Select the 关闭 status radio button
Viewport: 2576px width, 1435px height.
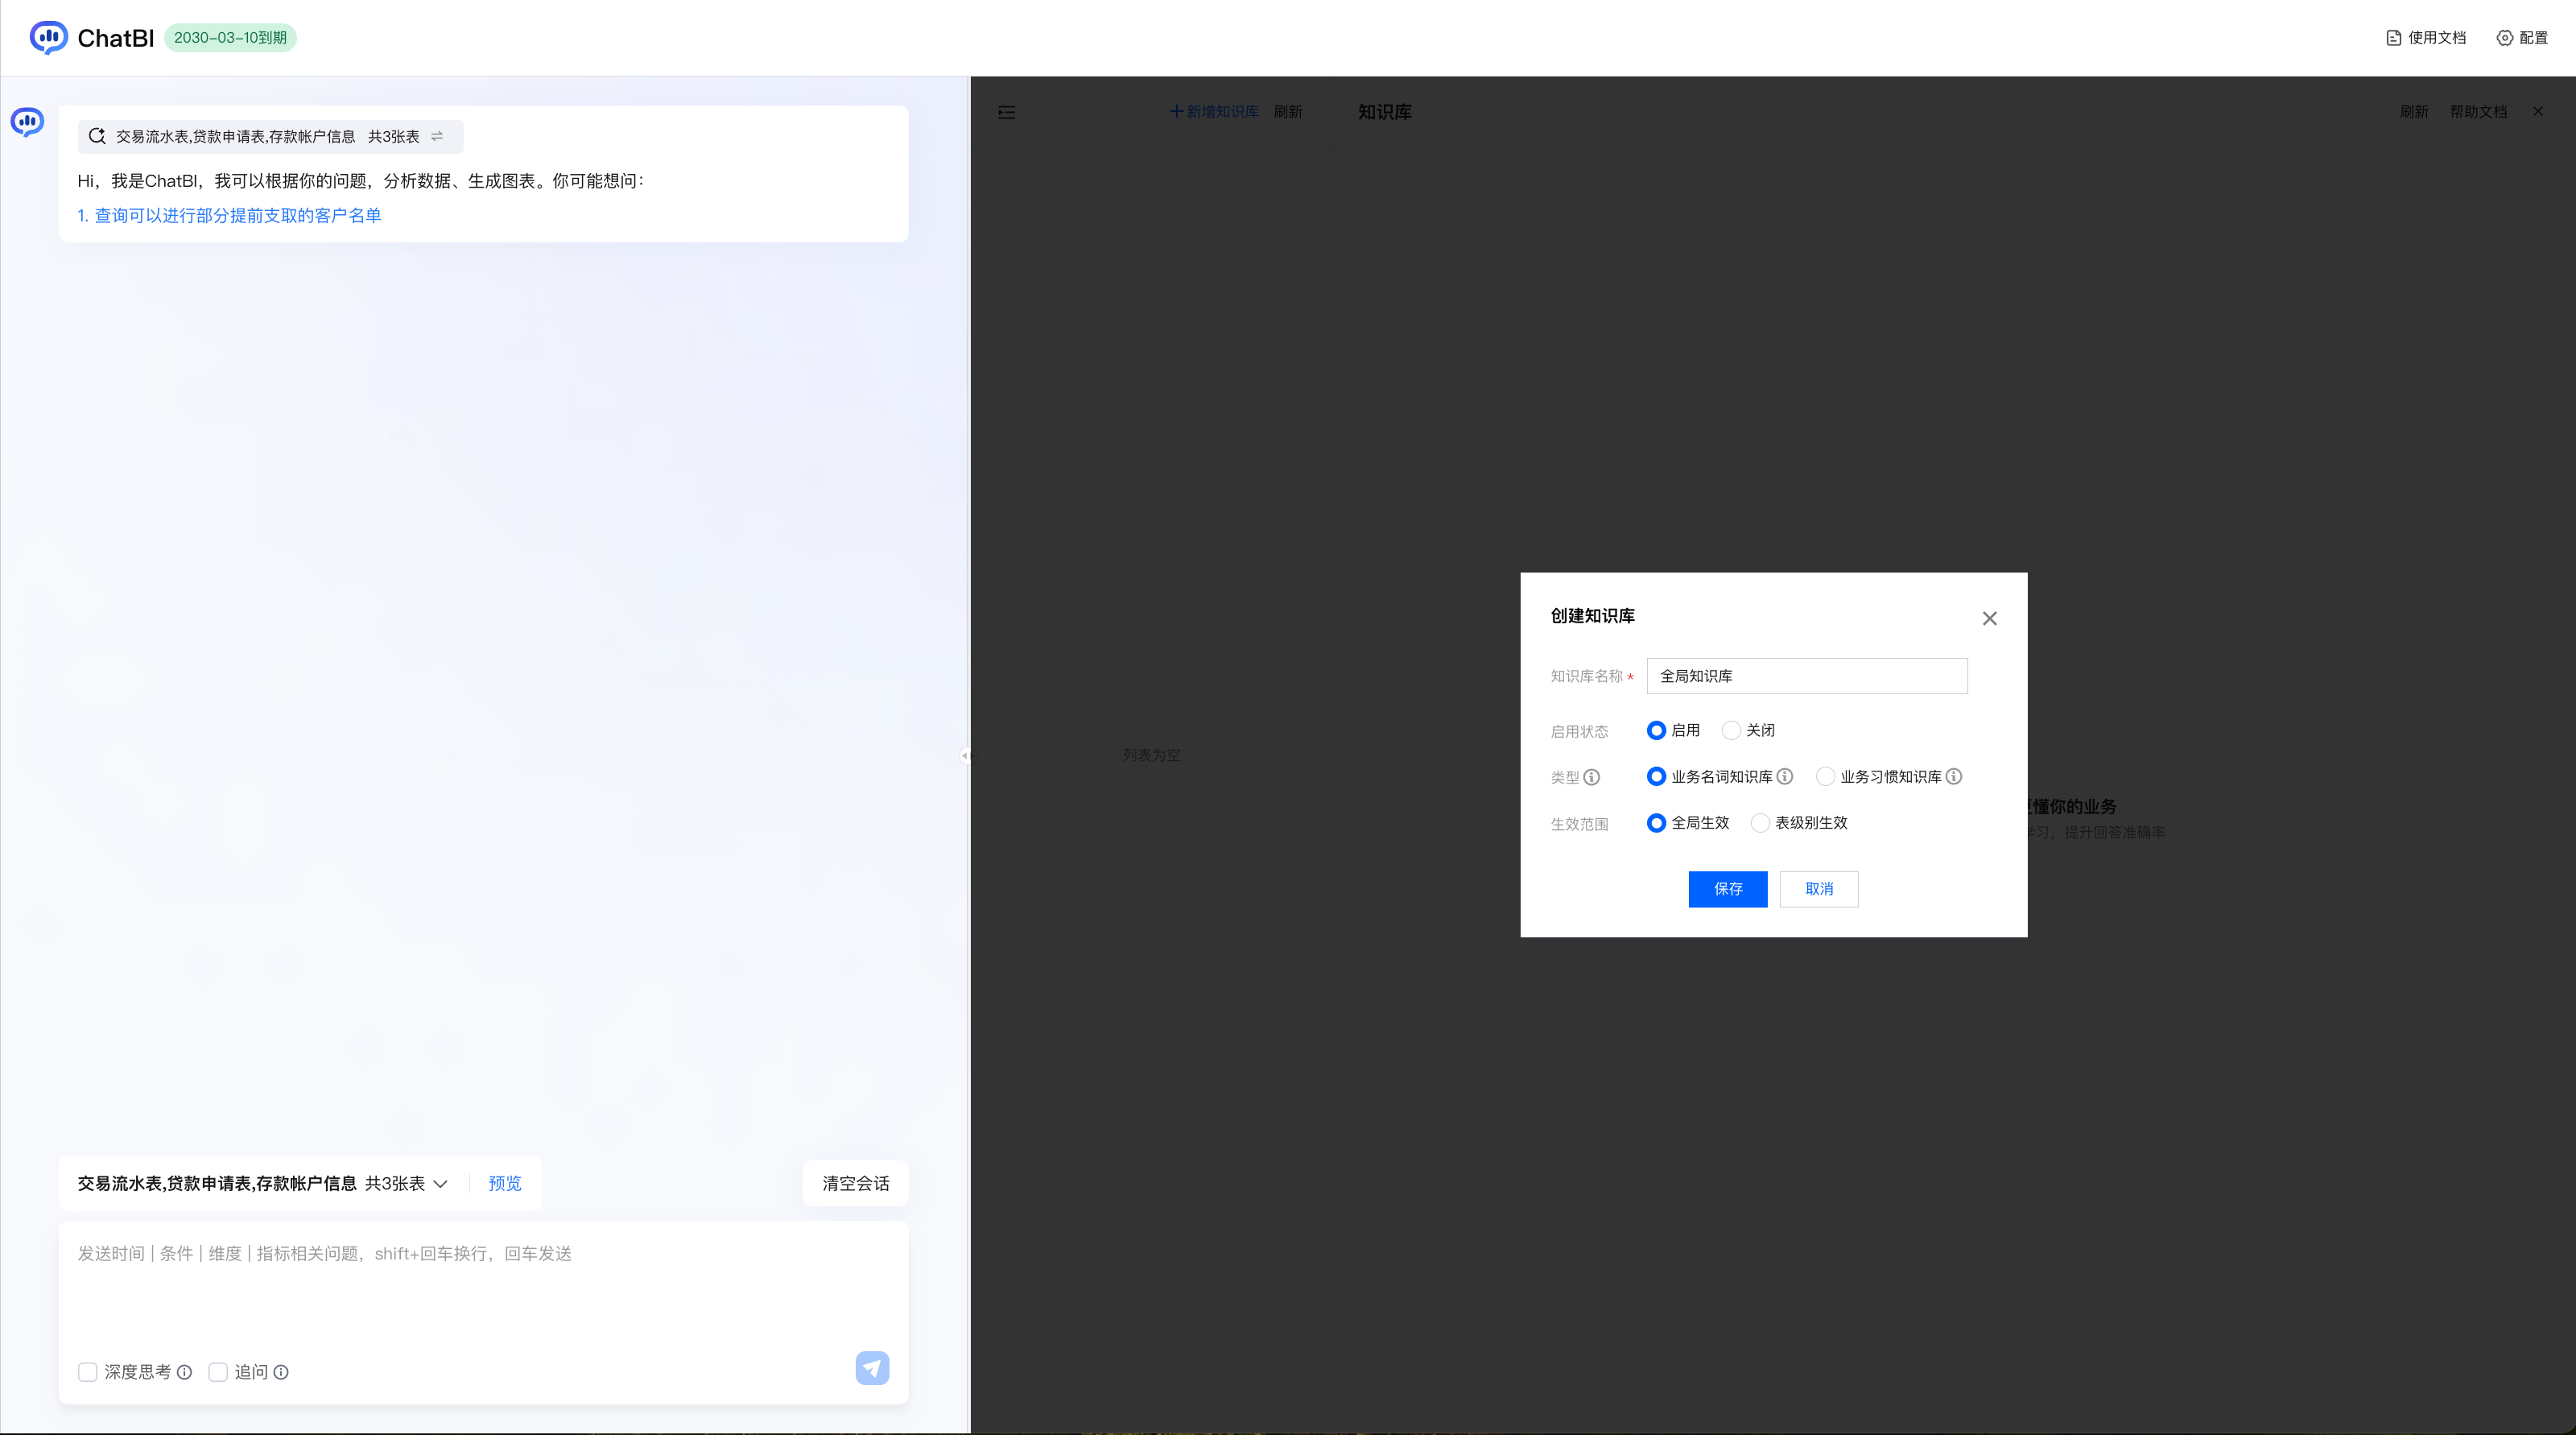(1731, 730)
